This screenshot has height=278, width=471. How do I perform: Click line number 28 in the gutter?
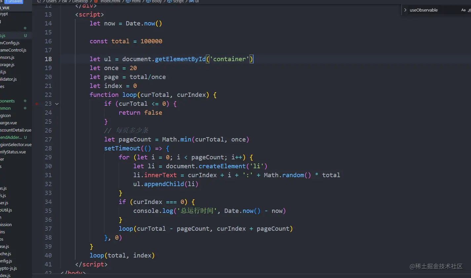[48, 148]
